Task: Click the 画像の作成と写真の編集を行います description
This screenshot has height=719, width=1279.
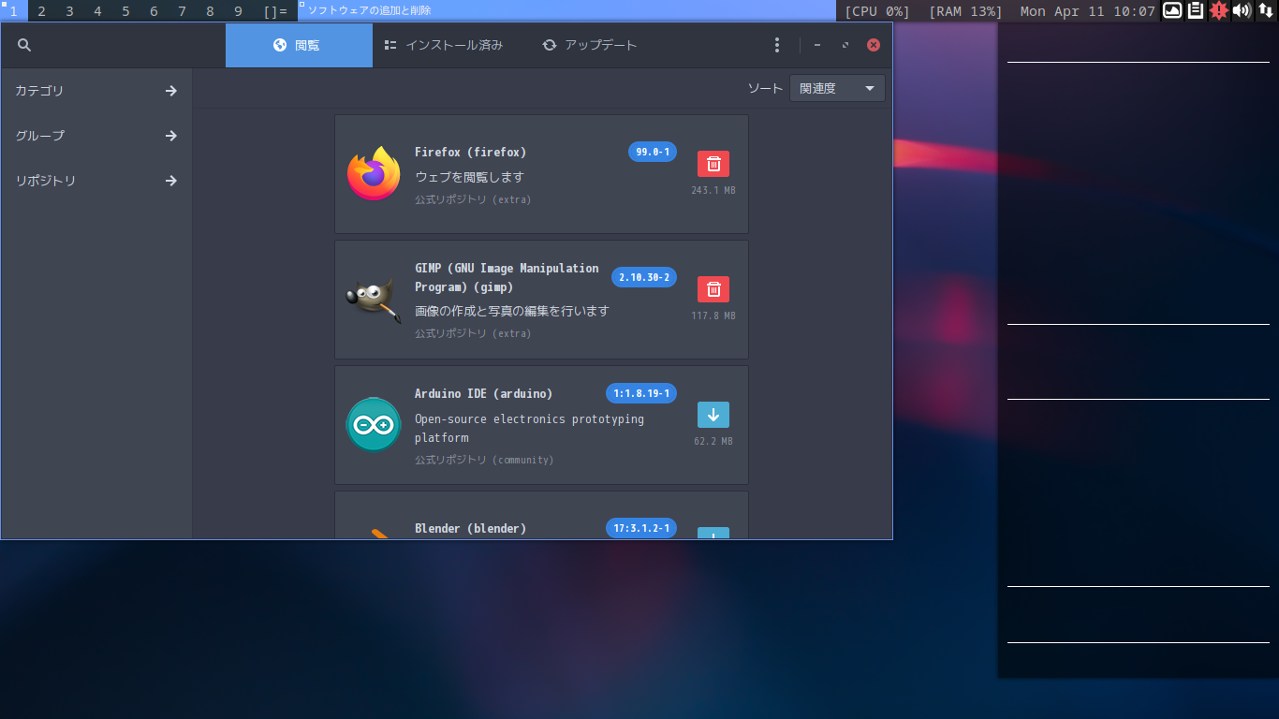Action: click(x=512, y=311)
